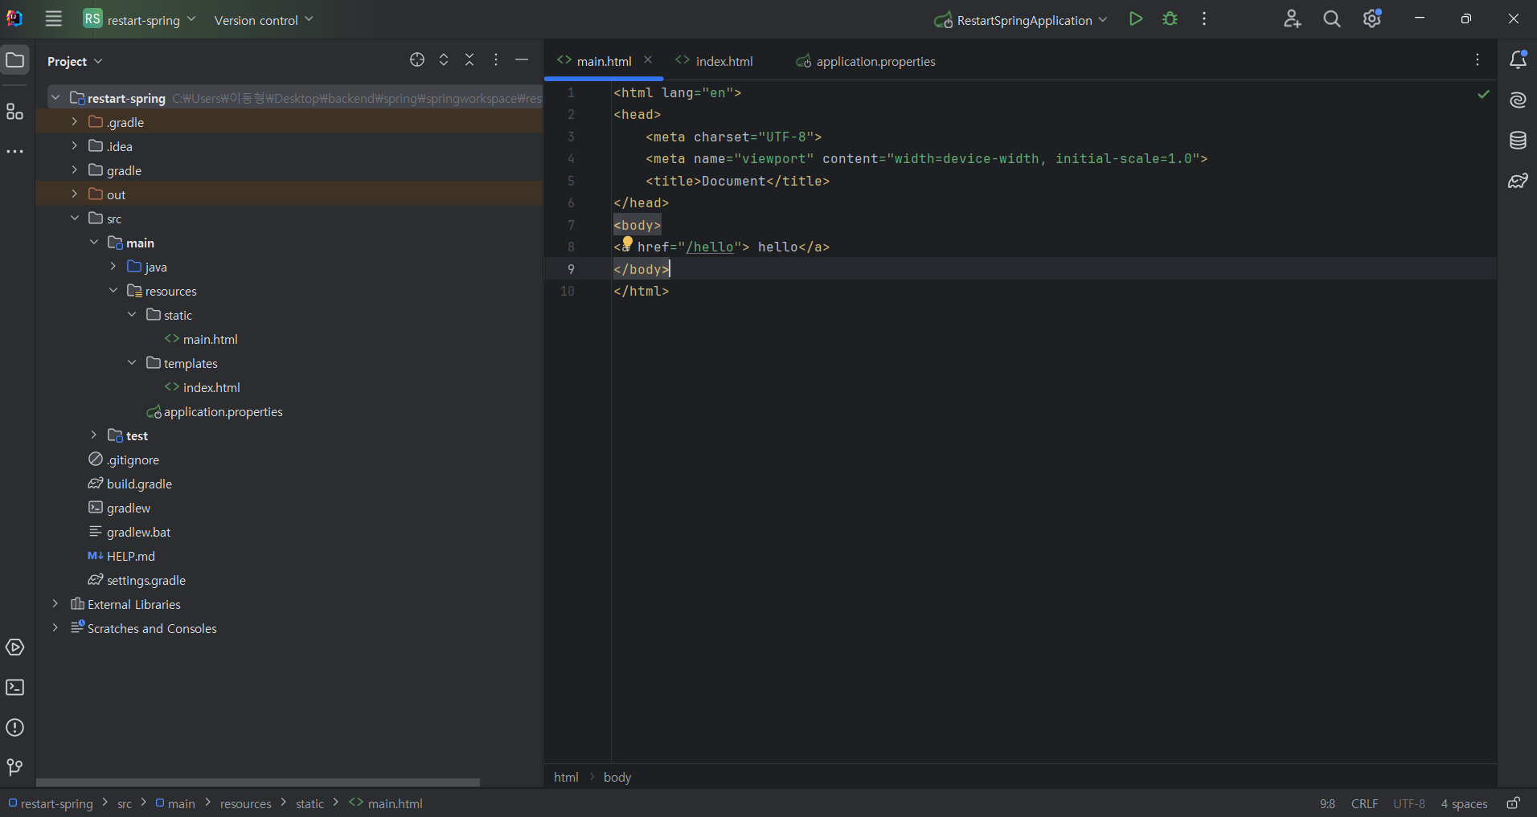Open the Structure tool window
The width and height of the screenshot is (1537, 817).
(x=15, y=112)
